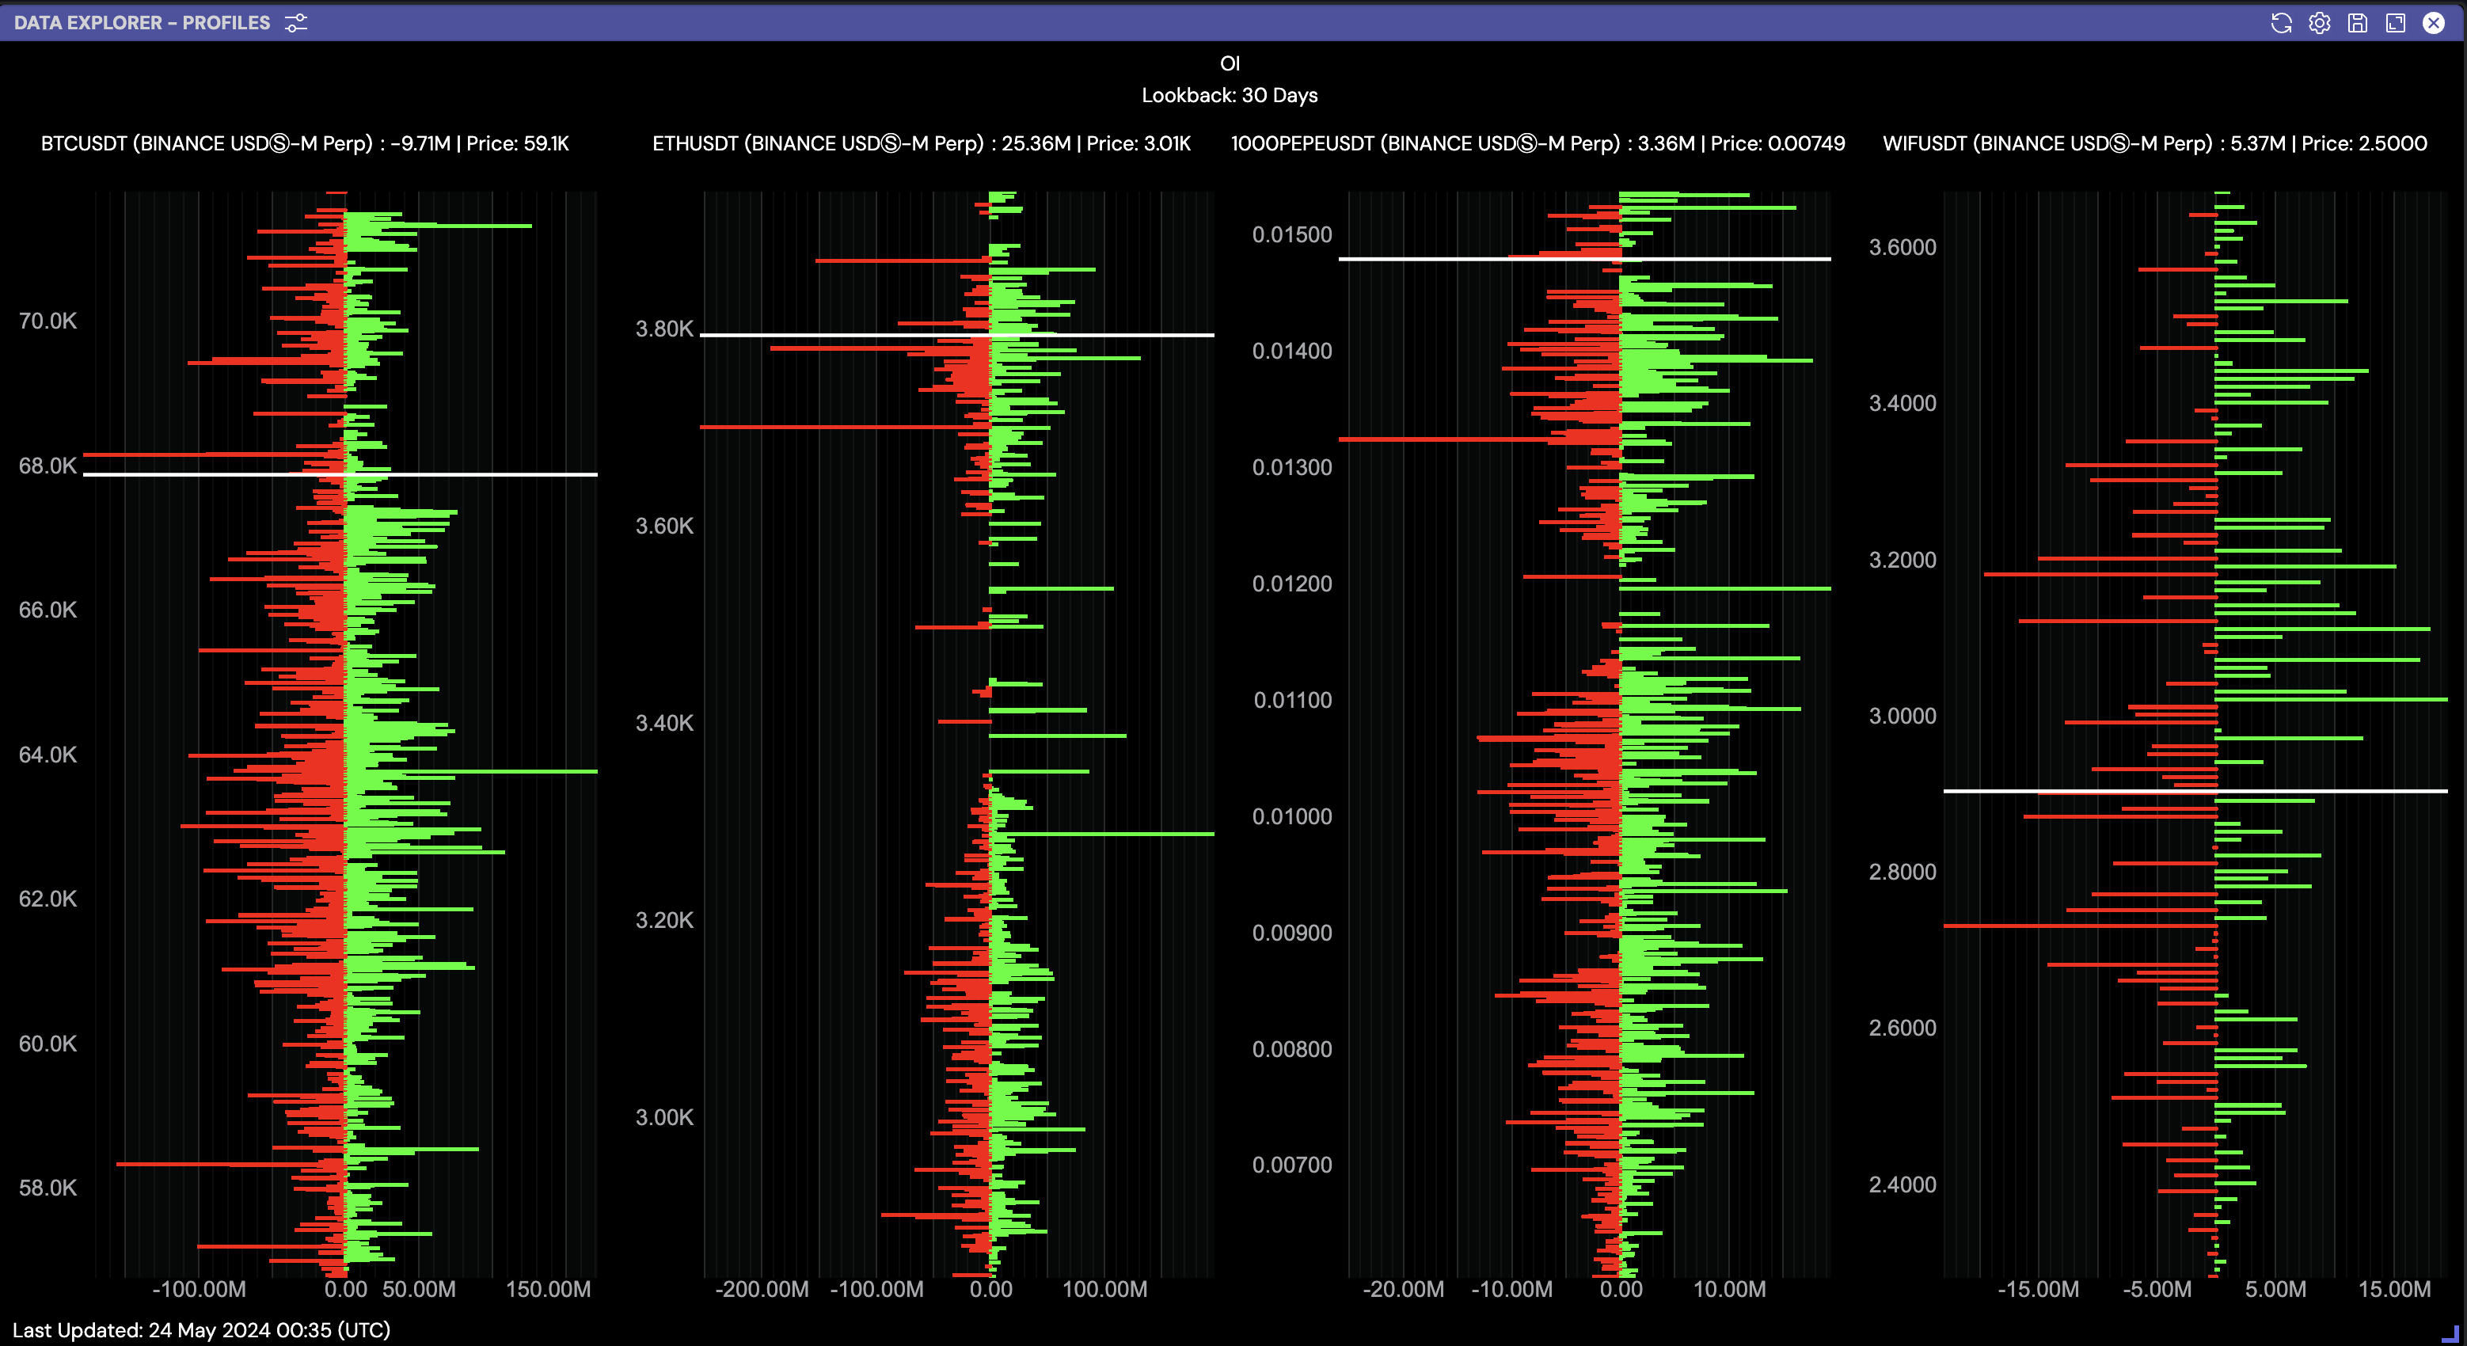Open the filter sliders icon beside the title
Screen dimensions: 2467x1346
(x=296, y=23)
